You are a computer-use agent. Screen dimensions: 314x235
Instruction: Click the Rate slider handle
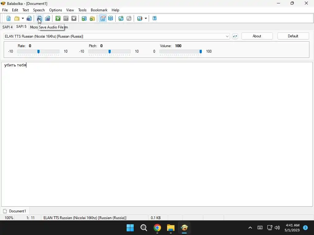tap(38, 51)
